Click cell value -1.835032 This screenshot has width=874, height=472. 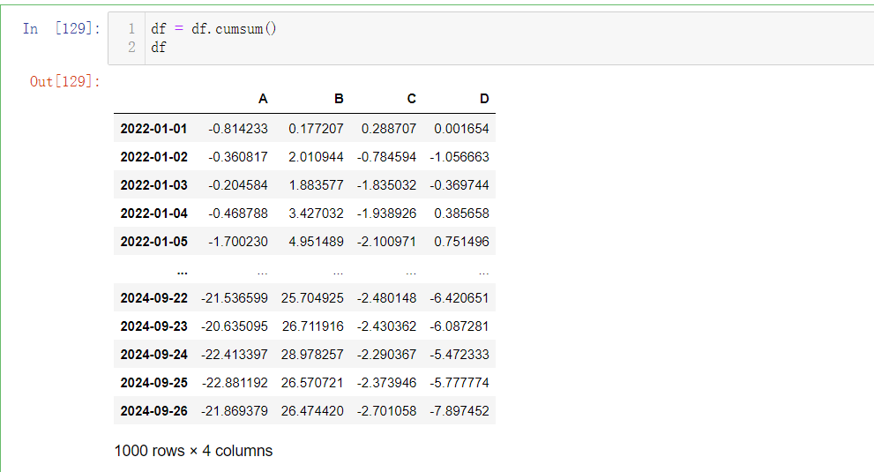pyautogui.click(x=387, y=185)
